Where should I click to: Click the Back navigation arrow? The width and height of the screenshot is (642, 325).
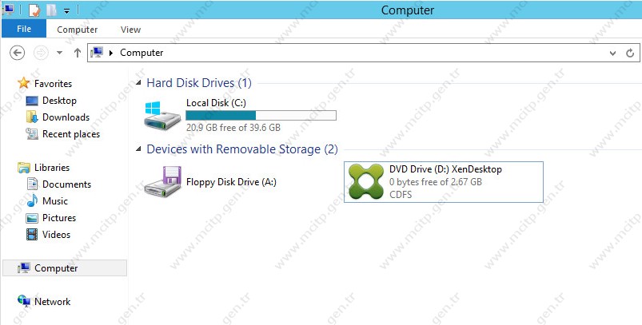coord(18,53)
